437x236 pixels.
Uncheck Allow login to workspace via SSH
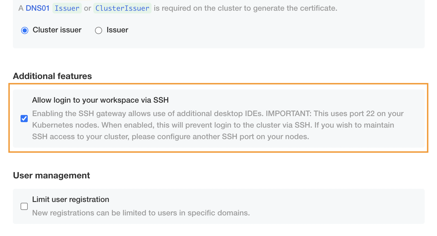(24, 119)
